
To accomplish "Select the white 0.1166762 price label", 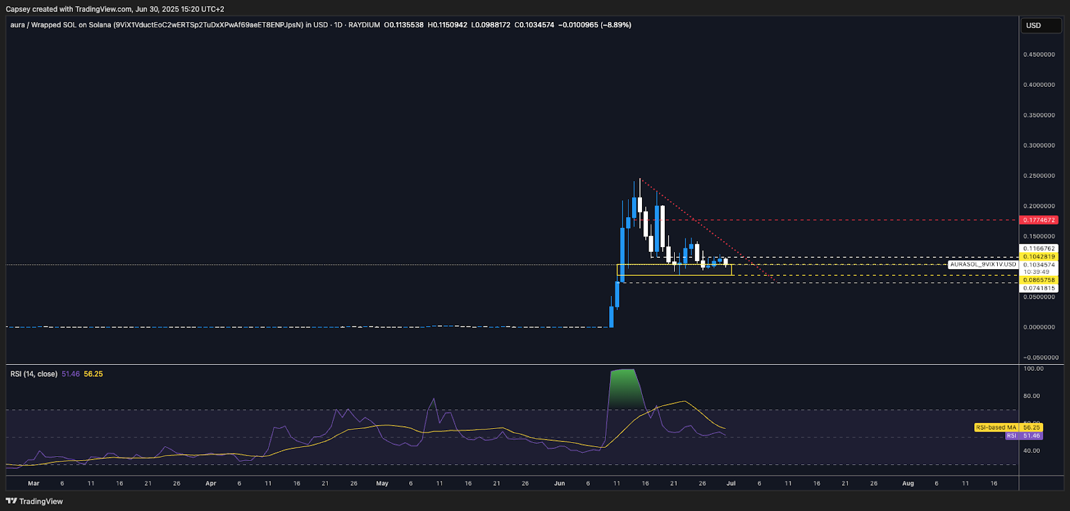I will coord(1039,248).
